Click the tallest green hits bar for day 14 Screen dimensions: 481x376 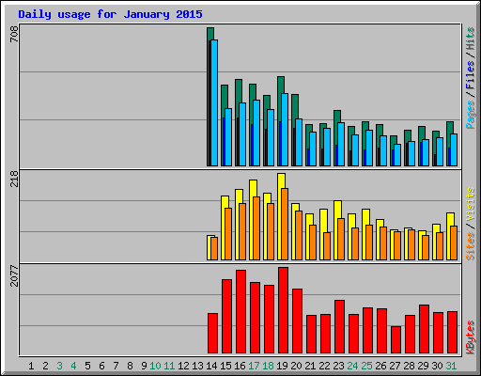(x=210, y=34)
